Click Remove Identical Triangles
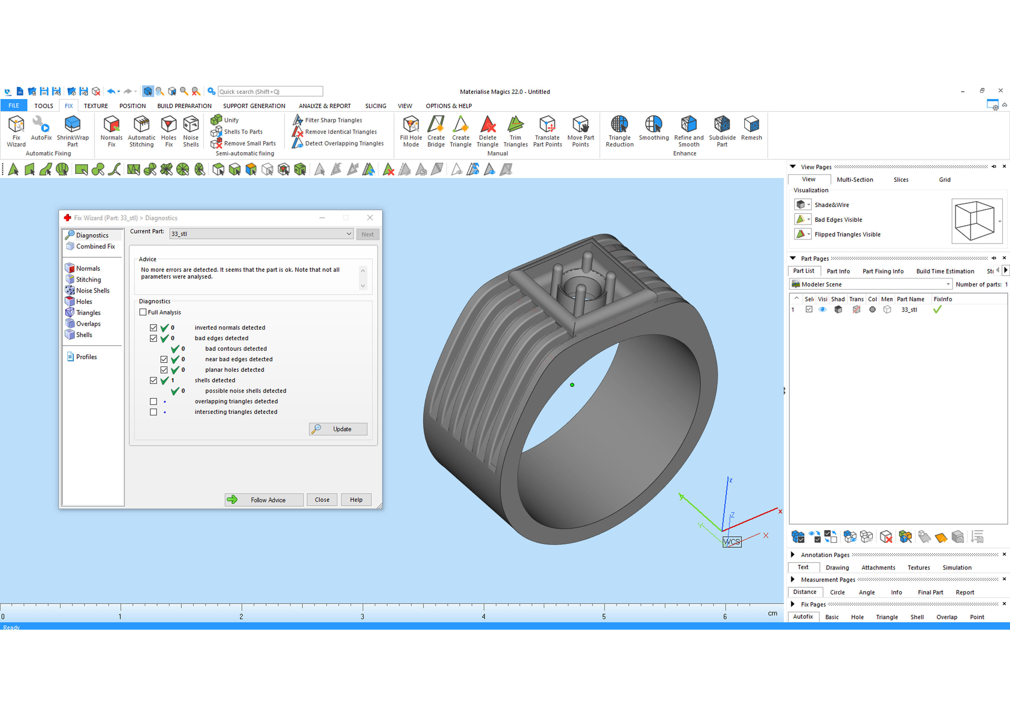The height and width of the screenshot is (714, 1010). [x=335, y=132]
